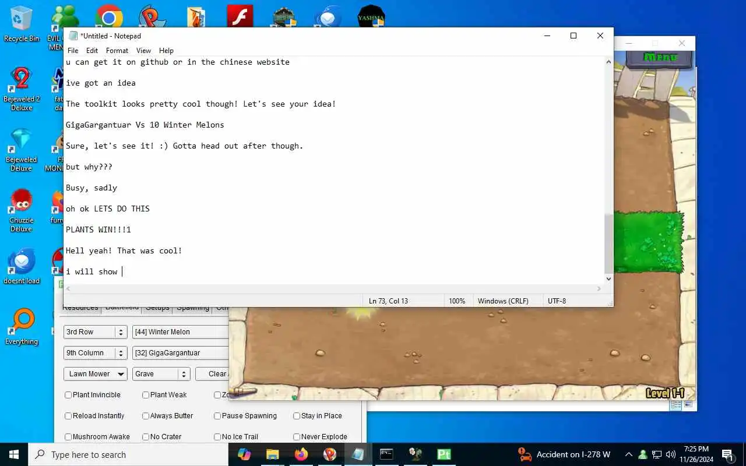Viewport: 746px width, 466px height.
Task: Check the No Crater checkbox
Action: 146,437
